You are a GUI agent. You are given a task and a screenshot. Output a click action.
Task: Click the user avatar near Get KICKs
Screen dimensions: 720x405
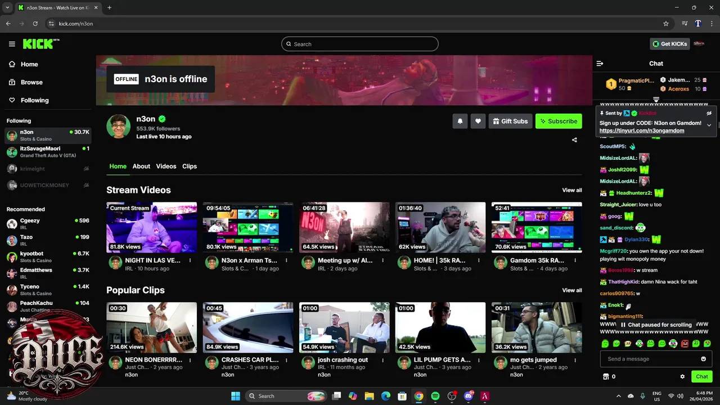pyautogui.click(x=699, y=44)
